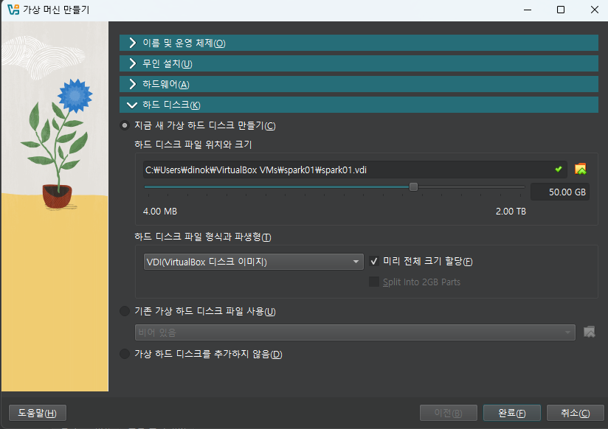Open the 비어 있음 existing disk dropdown
Viewport: 608px width, 429px height.
(x=355, y=332)
